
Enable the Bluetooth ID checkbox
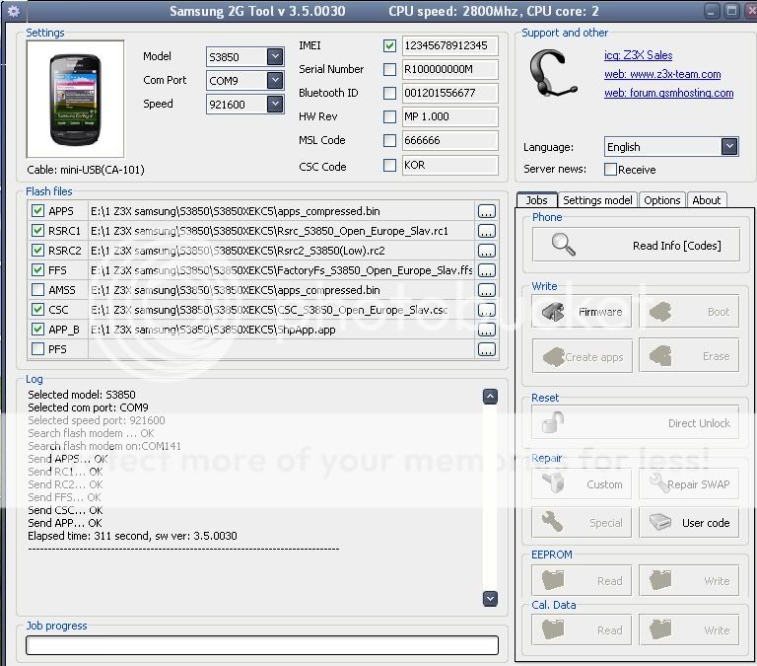(389, 93)
